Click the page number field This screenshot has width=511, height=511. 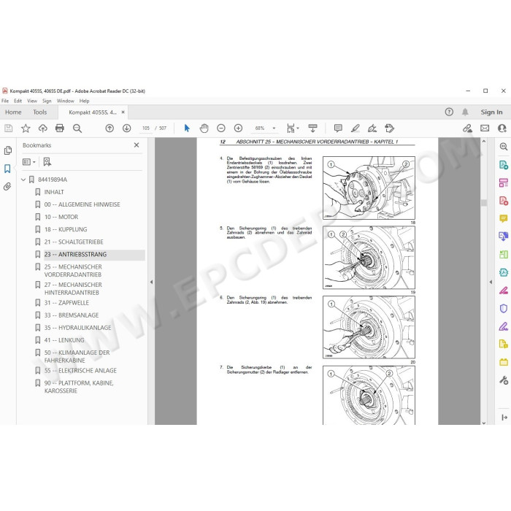pos(146,128)
